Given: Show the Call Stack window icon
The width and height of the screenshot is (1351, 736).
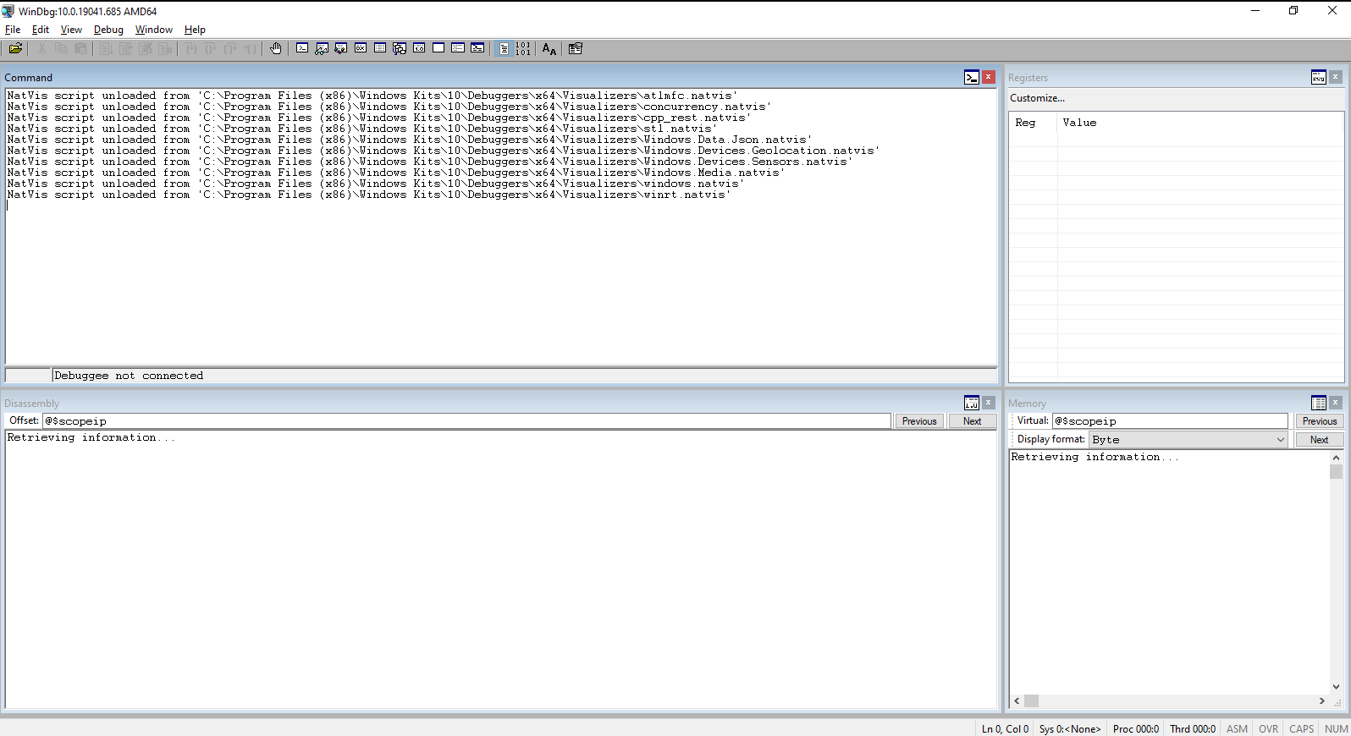Looking at the screenshot, I should 400,49.
